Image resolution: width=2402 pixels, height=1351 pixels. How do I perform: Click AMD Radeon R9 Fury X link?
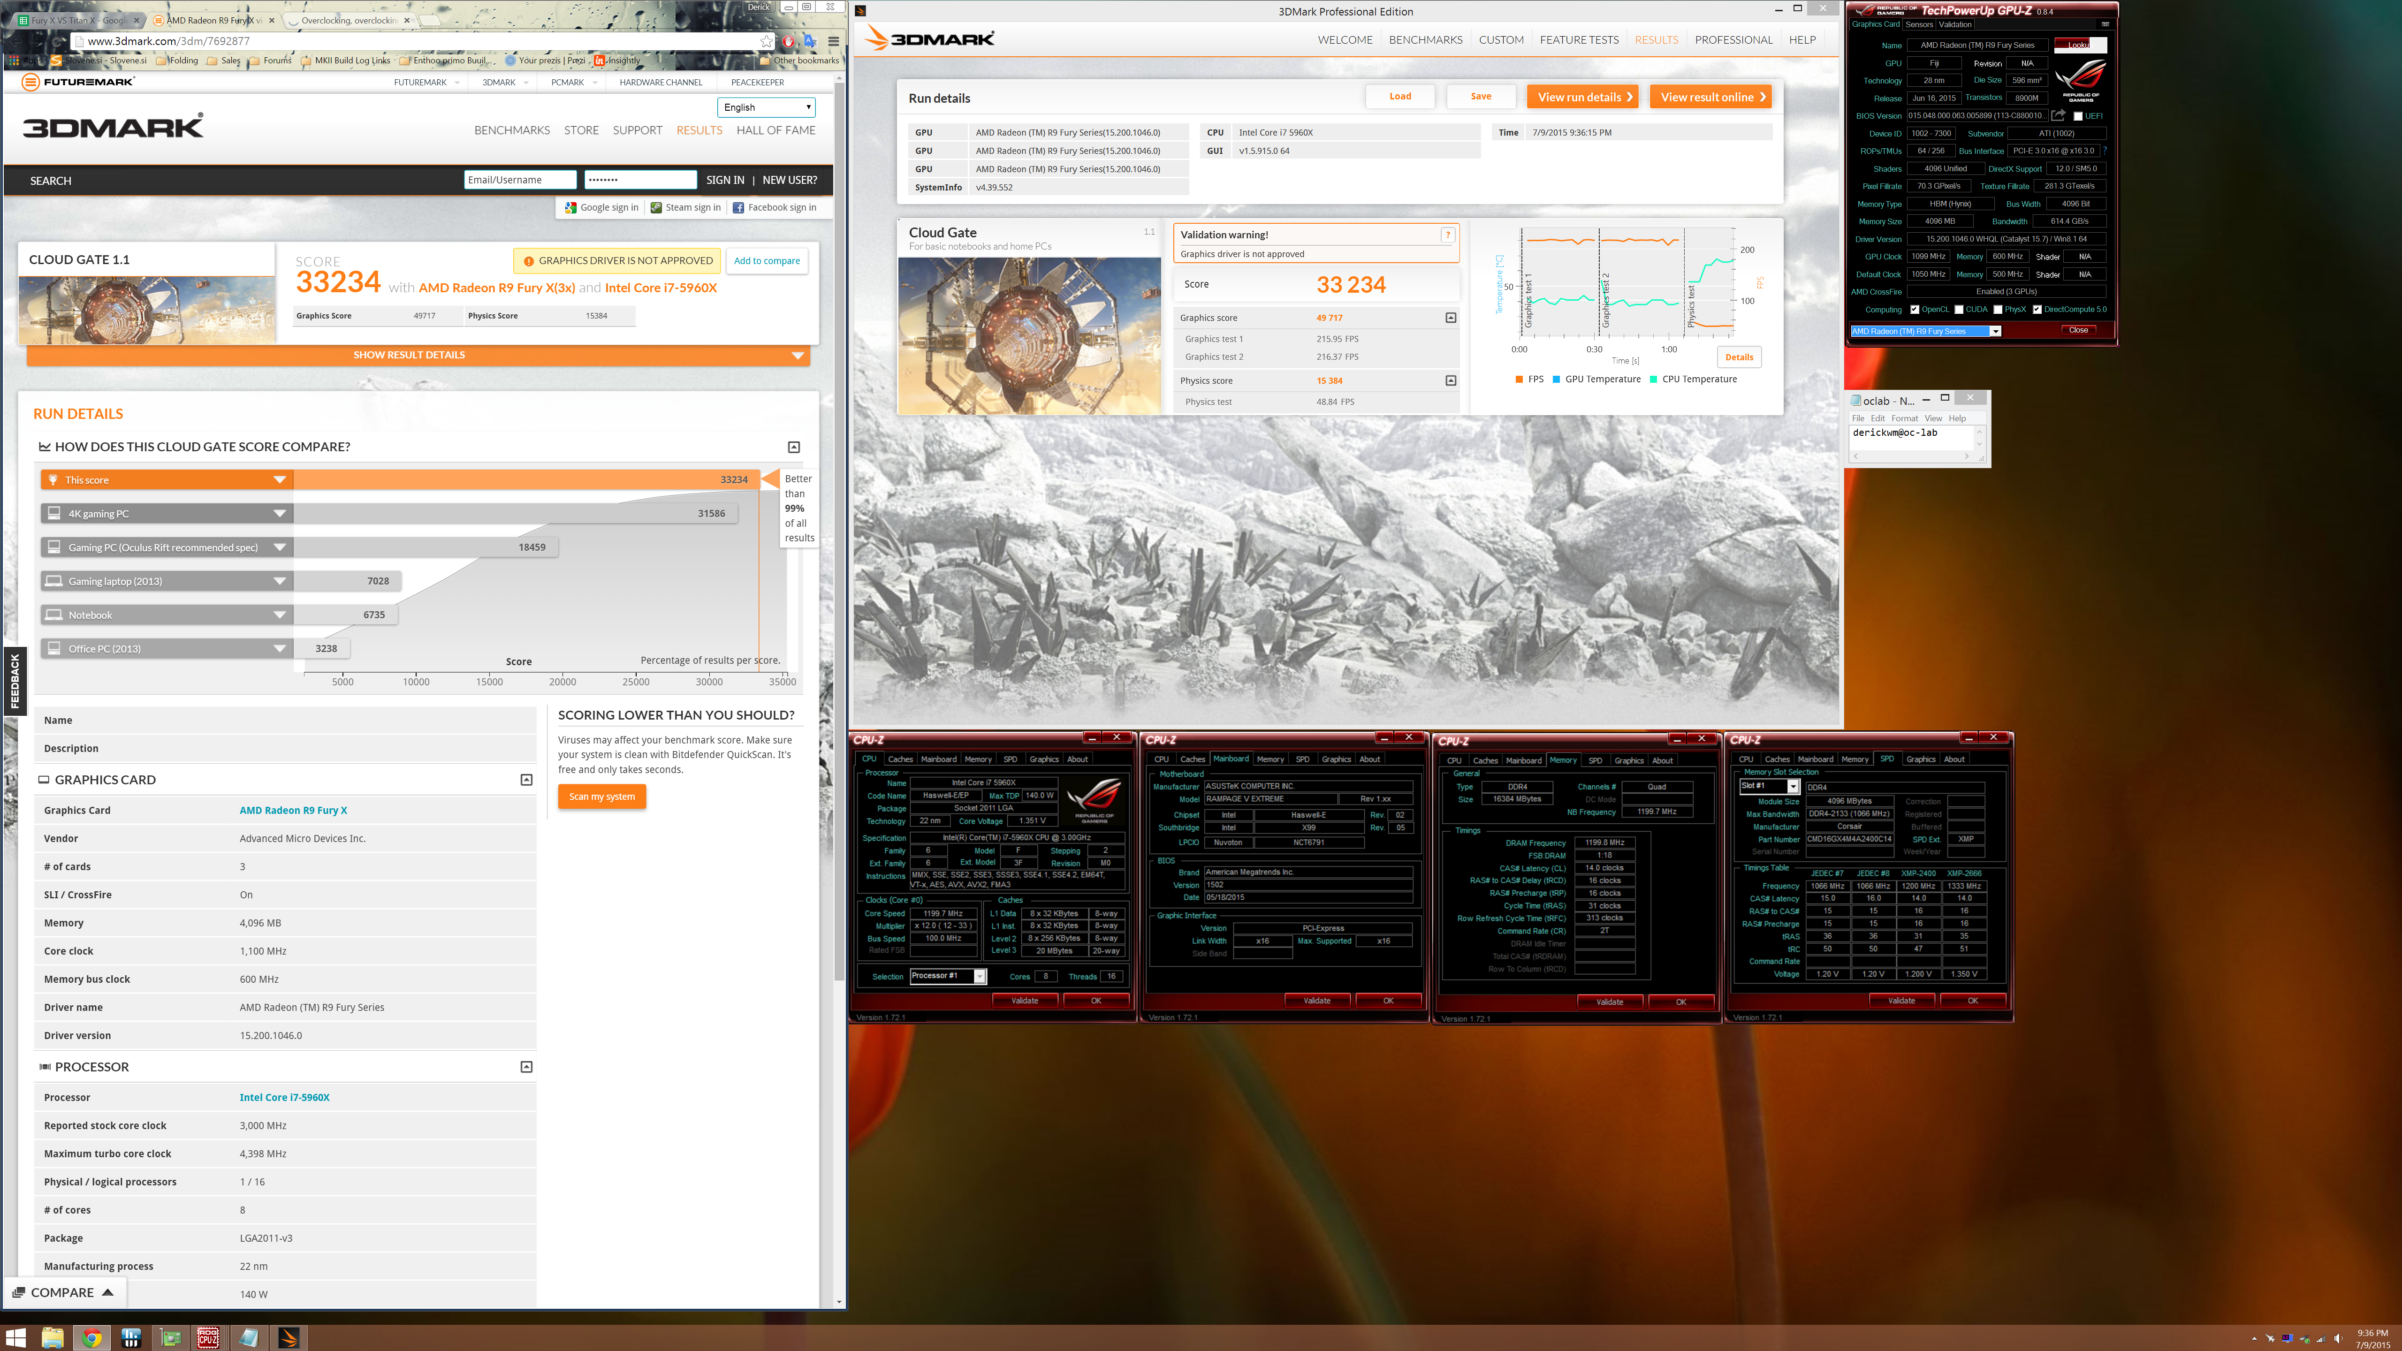293,810
